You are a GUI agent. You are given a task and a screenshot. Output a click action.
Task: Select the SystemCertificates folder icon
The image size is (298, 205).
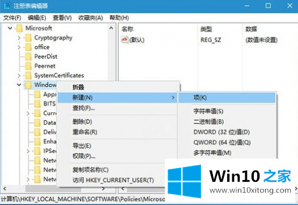coord(28,75)
